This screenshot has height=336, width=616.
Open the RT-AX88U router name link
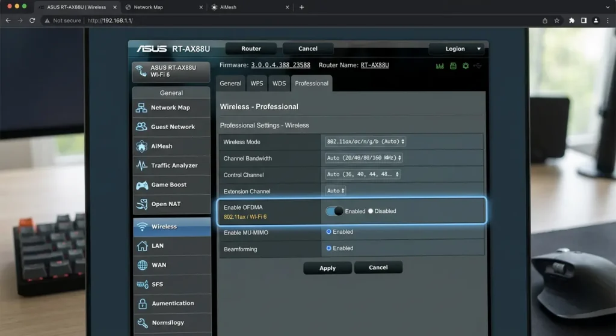375,65
